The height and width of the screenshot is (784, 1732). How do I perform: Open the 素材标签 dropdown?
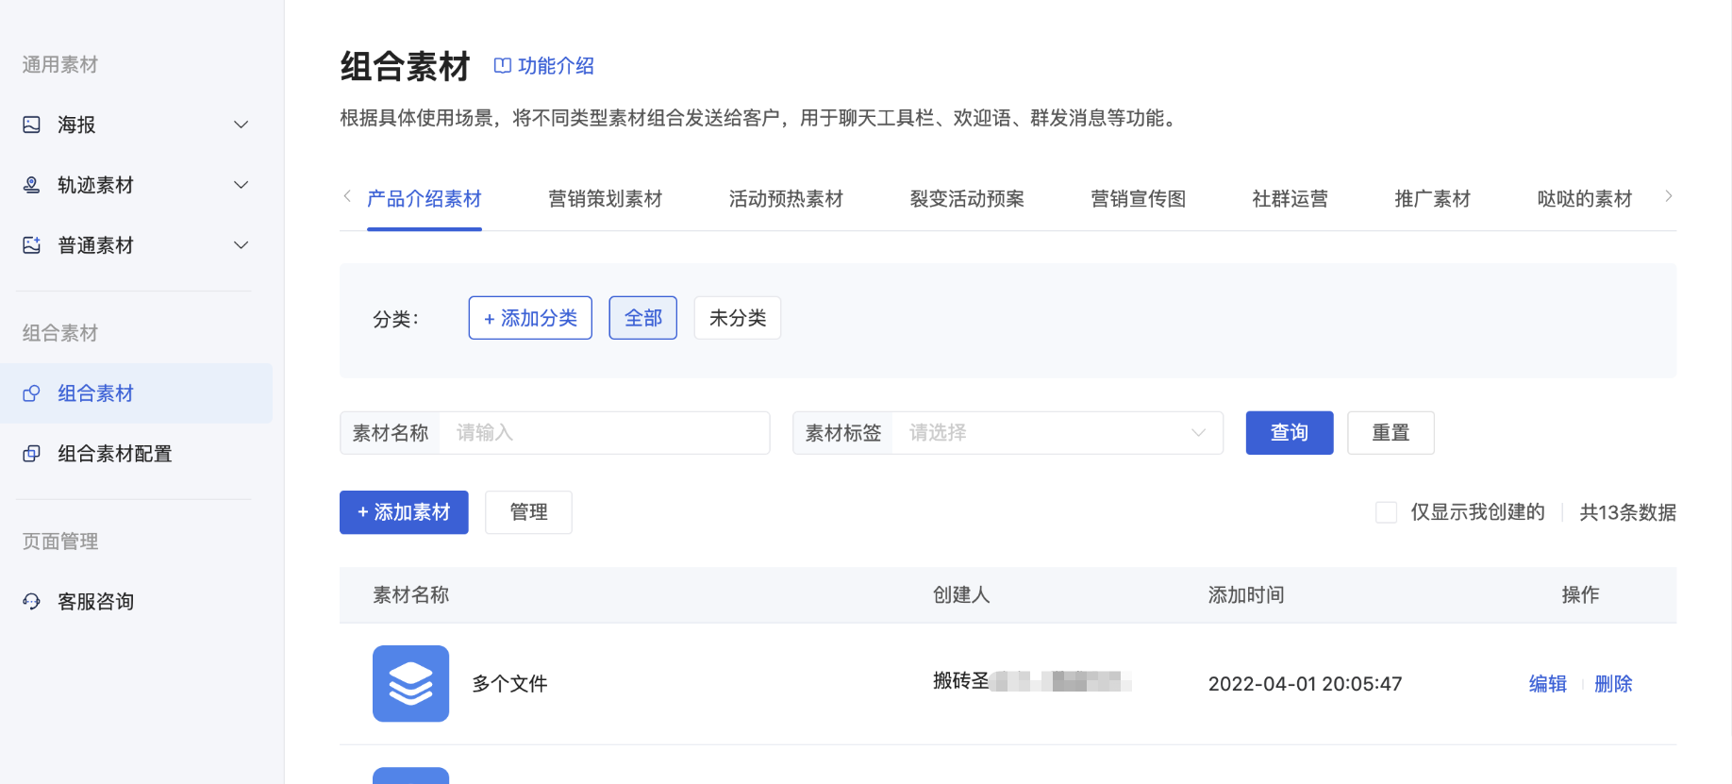point(1008,433)
